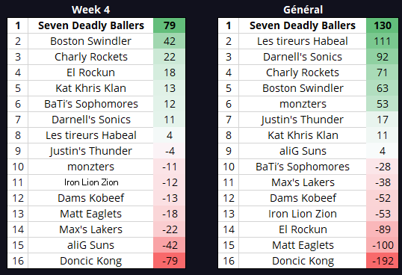Select rank 16 cell in Week 4 table
Screen dimensions: 402x275
pos(18,261)
